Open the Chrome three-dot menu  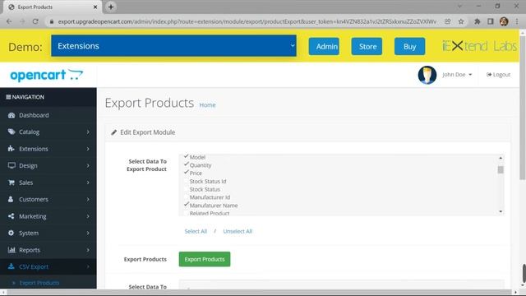pos(517,21)
